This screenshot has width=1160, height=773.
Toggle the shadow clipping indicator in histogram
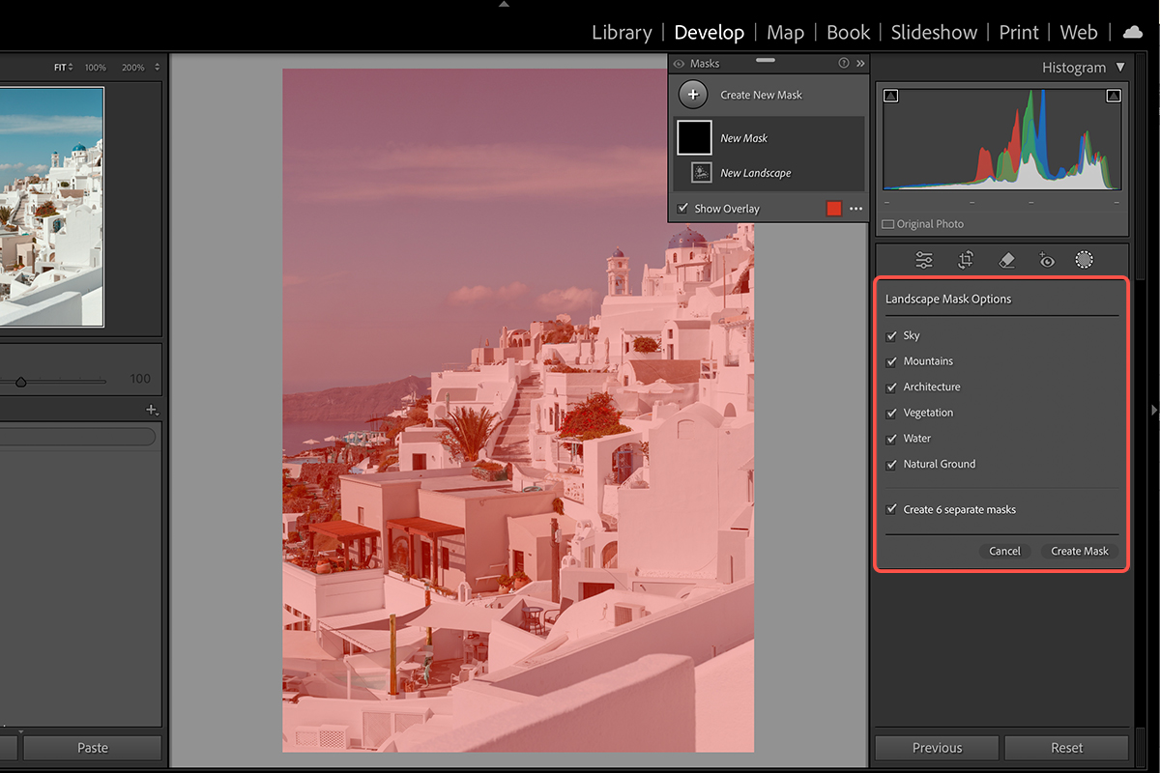[x=891, y=96]
